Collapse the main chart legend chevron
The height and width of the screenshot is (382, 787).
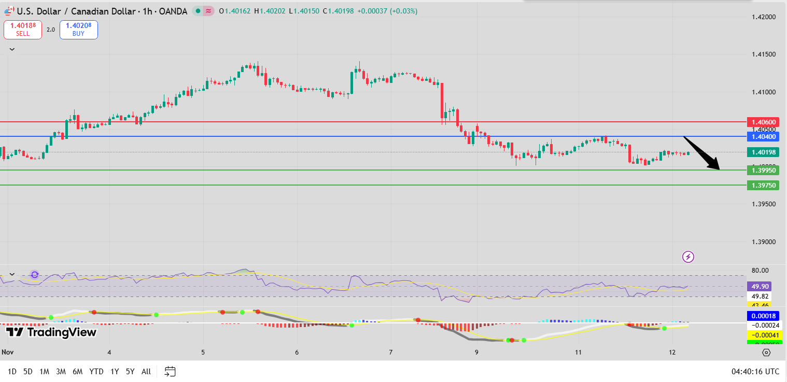point(11,48)
